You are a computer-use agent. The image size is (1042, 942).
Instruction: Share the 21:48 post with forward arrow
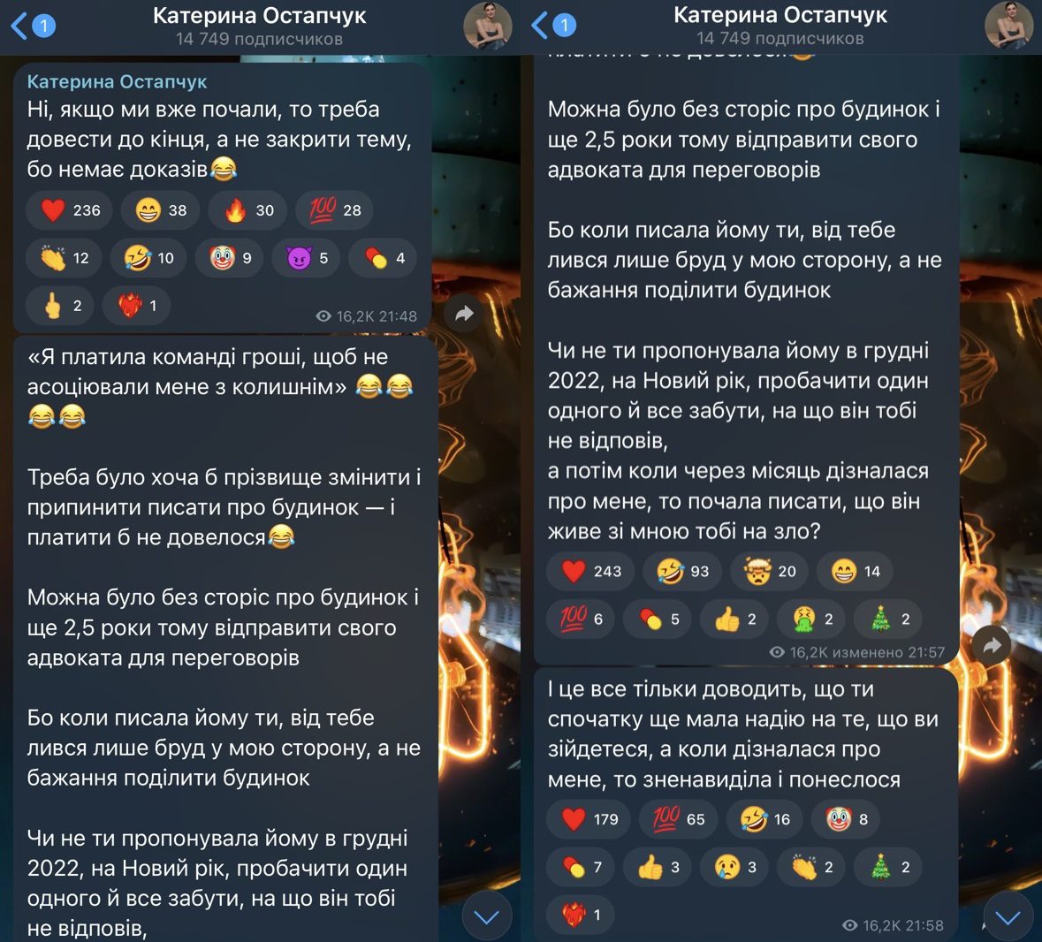pyautogui.click(x=465, y=313)
